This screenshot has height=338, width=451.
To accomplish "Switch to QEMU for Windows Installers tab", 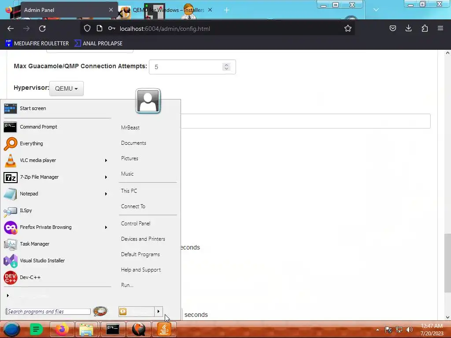I will (x=168, y=10).
